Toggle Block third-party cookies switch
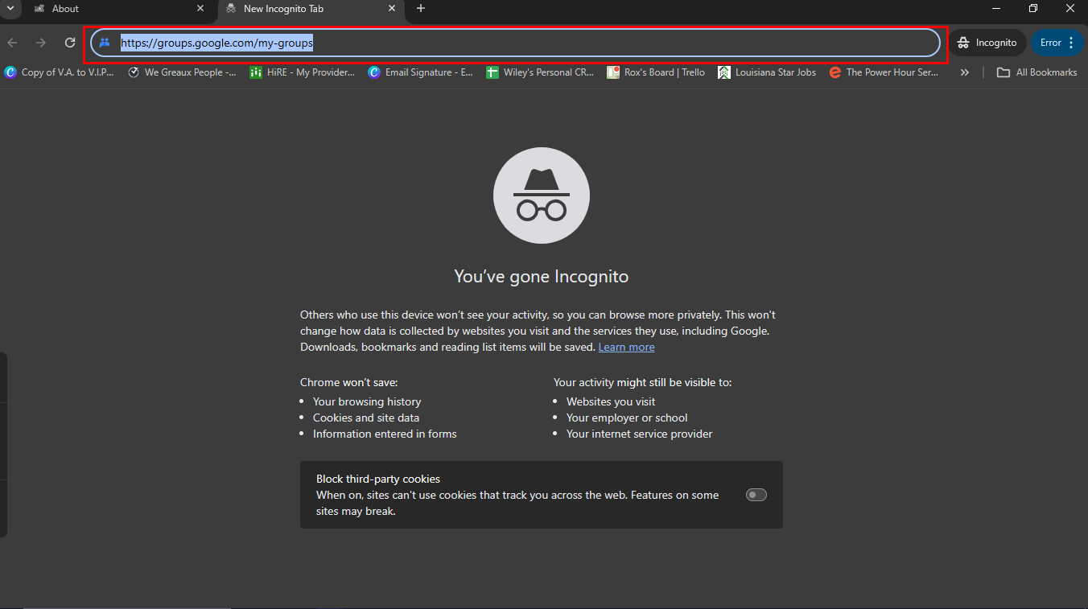Screen dimensions: 1088x609 756,495
